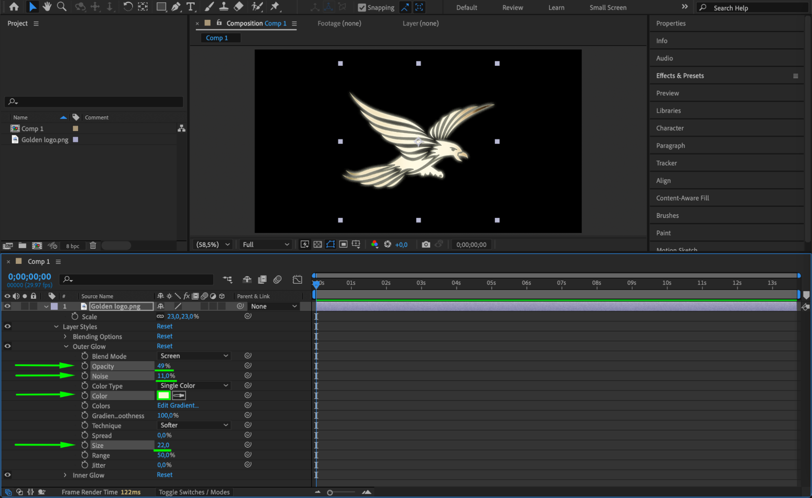Hide Outer Glow with eye icon

tap(7, 346)
